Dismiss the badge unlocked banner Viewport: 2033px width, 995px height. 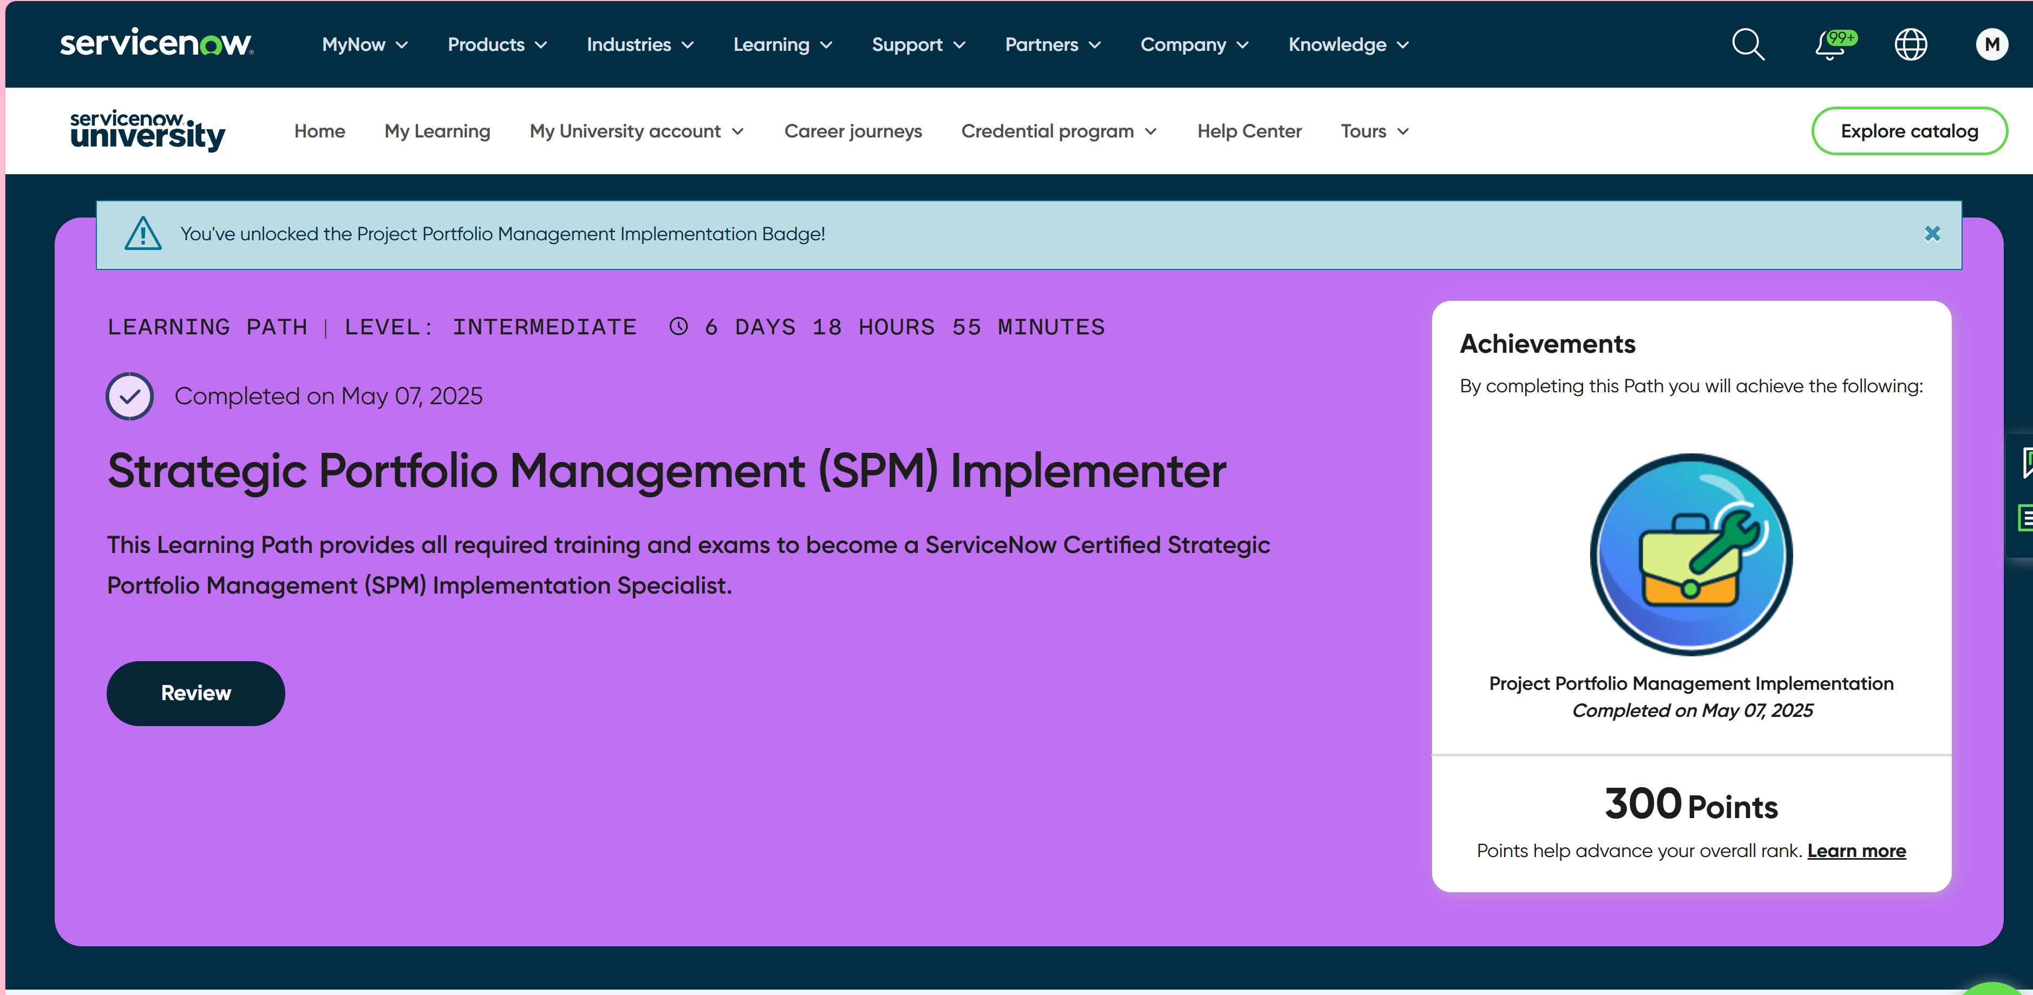click(1932, 234)
